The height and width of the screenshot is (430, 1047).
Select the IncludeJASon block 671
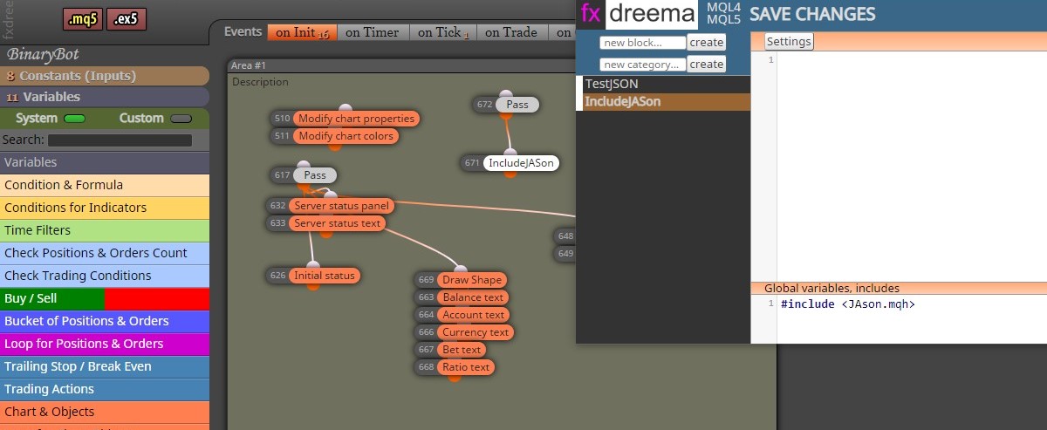point(521,163)
